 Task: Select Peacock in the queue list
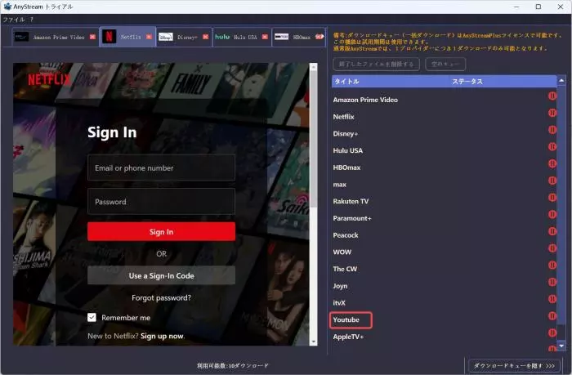click(346, 235)
